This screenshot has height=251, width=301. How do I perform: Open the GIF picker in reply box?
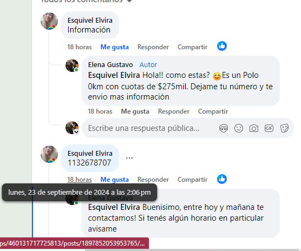point(269,128)
